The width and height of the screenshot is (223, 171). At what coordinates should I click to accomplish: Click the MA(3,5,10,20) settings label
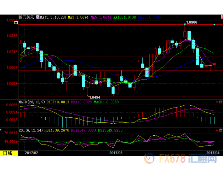(53, 17)
